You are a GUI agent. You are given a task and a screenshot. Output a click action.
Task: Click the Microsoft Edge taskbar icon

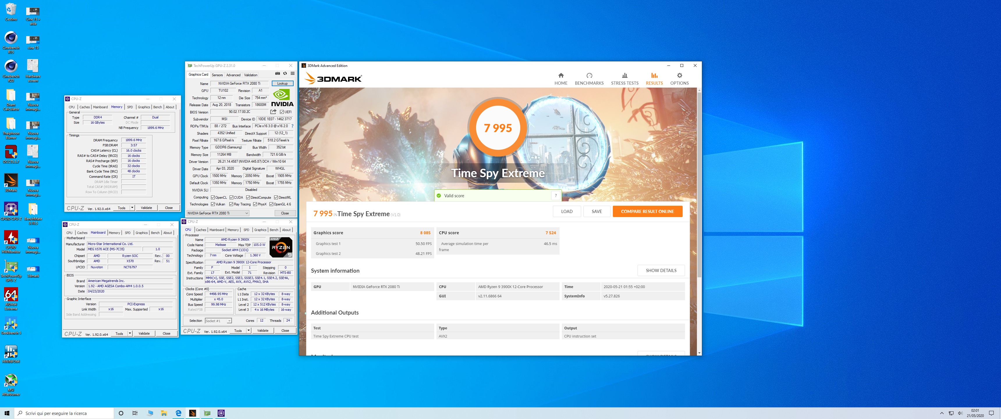coord(178,413)
